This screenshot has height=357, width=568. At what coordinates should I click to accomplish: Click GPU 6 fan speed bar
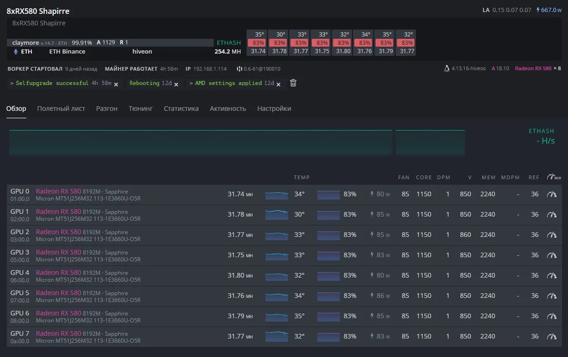(328, 316)
